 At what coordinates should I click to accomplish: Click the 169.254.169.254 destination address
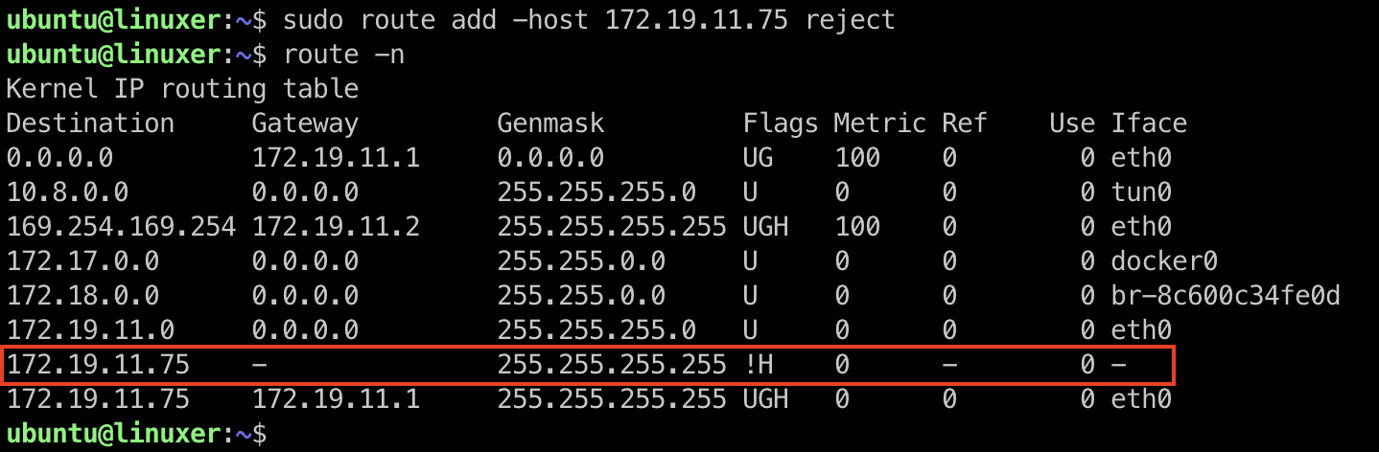click(x=121, y=227)
